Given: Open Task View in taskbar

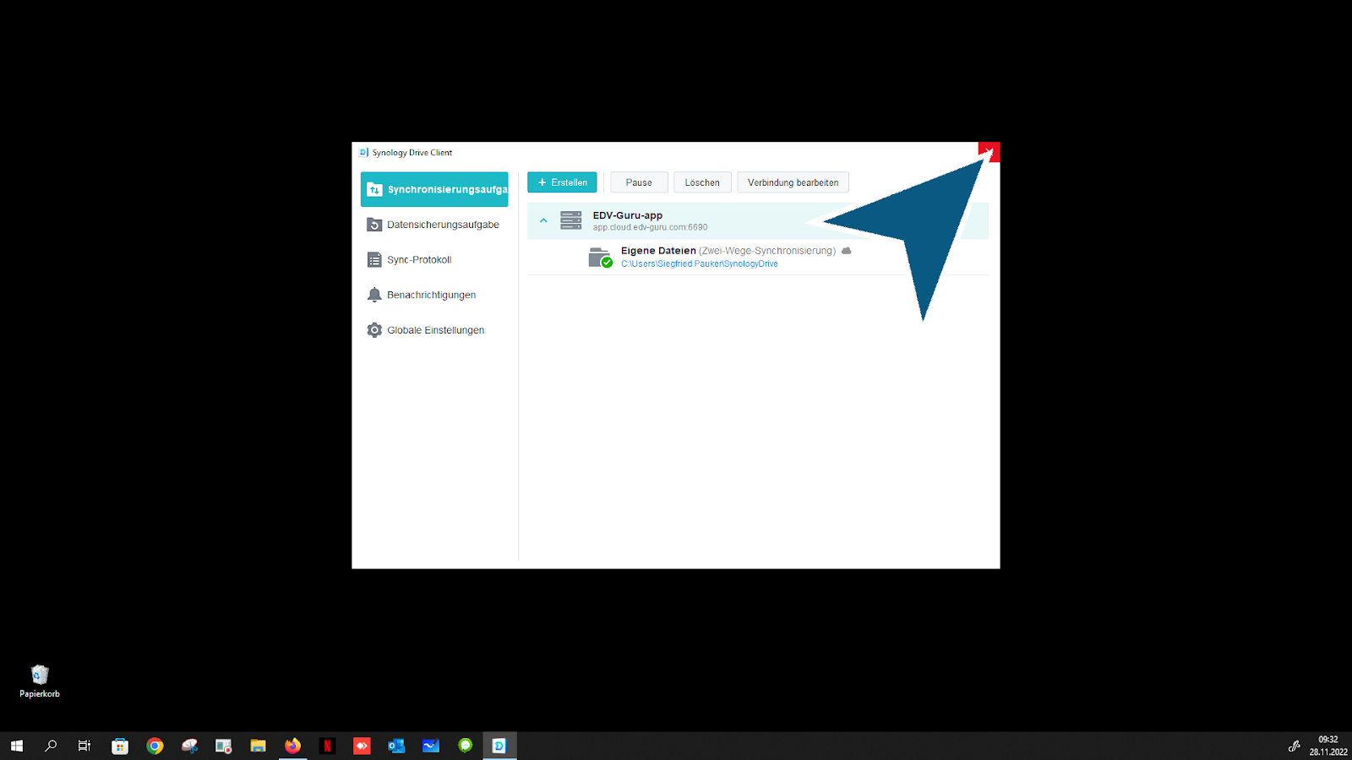Looking at the screenshot, I should [84, 746].
